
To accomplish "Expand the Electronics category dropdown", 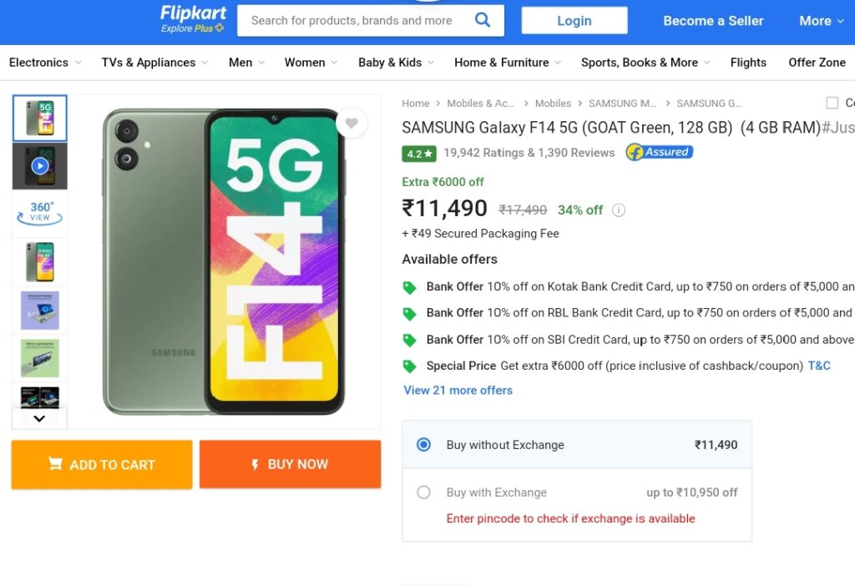I will 45,63.
